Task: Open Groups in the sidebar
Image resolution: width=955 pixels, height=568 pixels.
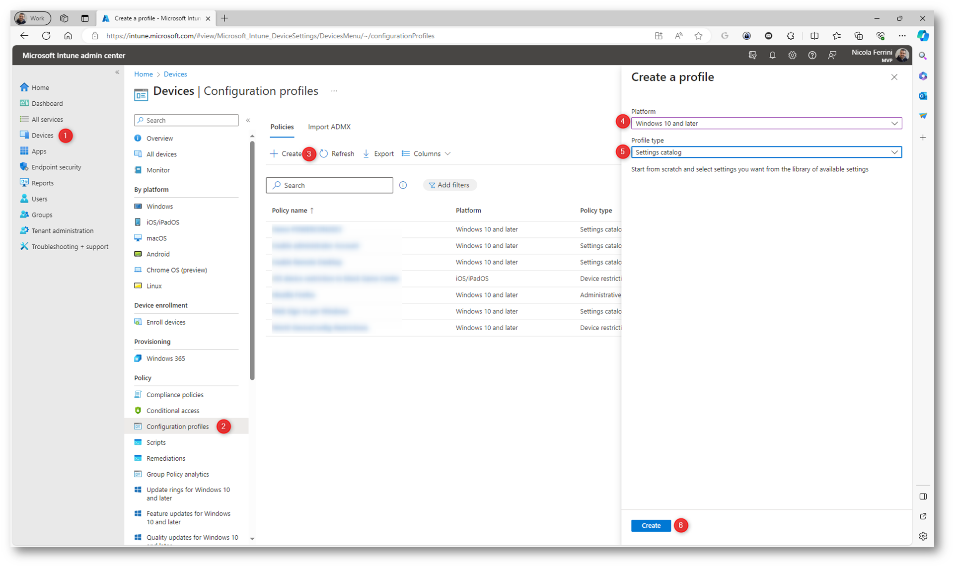Action: point(36,214)
